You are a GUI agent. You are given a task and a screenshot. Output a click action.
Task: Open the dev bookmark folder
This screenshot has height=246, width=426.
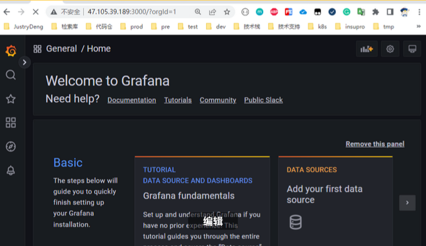coord(216,27)
